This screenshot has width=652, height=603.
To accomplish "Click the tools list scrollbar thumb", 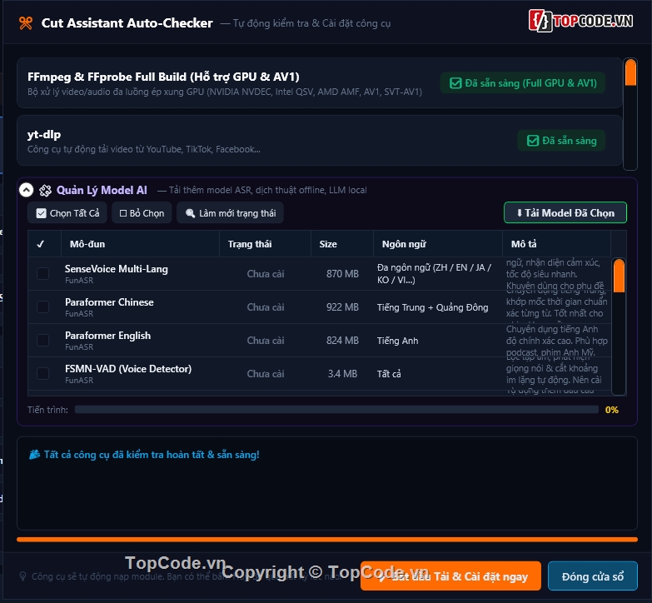I will pyautogui.click(x=630, y=72).
